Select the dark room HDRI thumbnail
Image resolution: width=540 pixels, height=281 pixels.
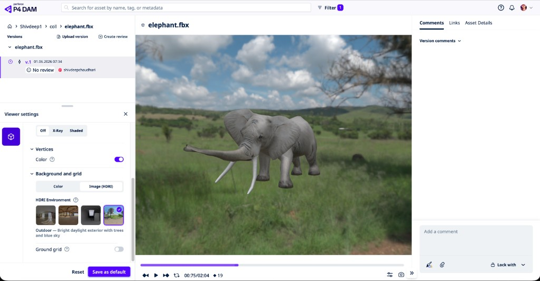[91, 215]
